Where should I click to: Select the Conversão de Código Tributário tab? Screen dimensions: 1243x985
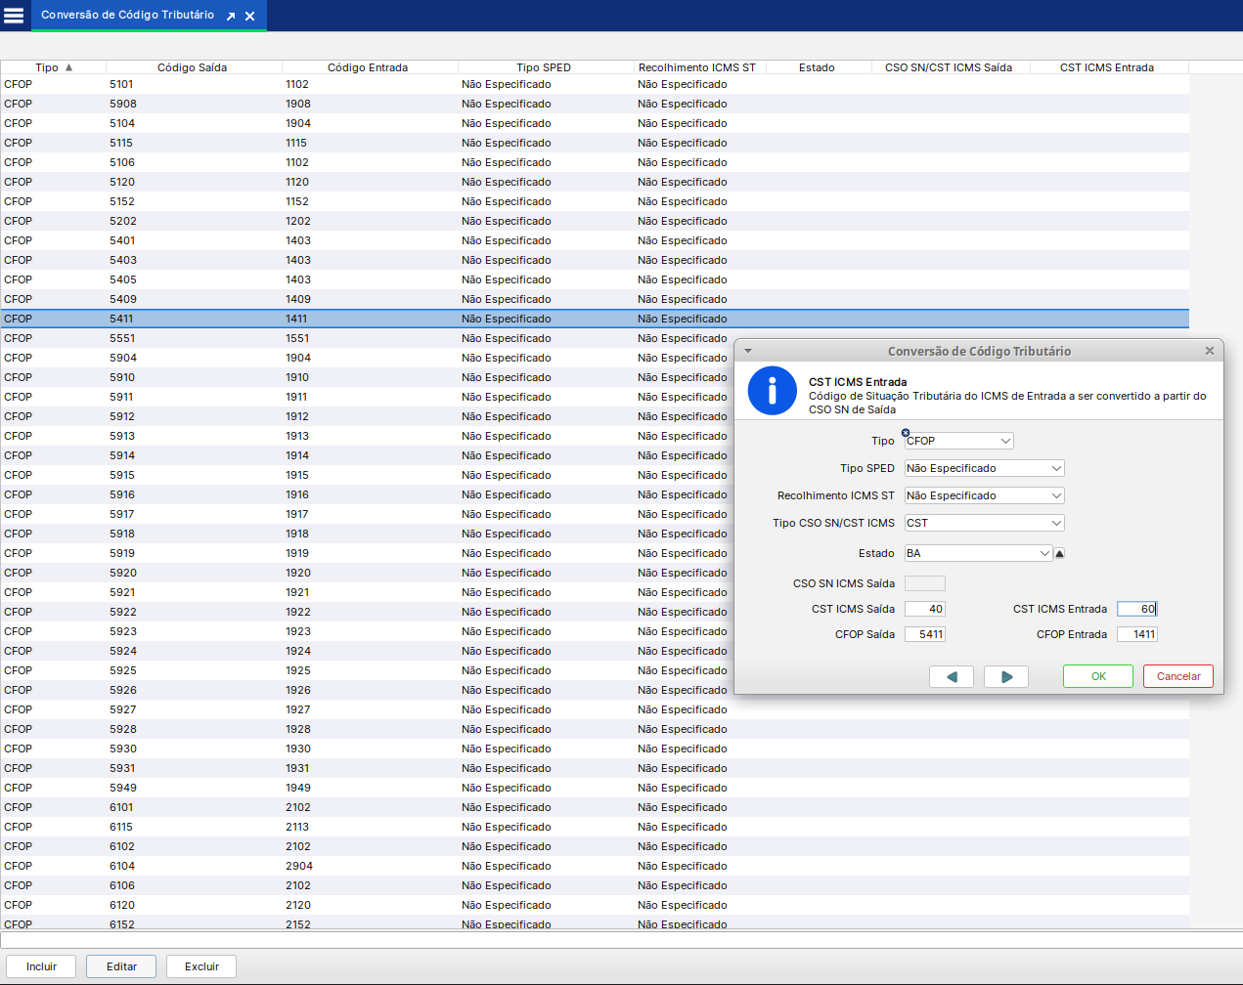127,16
